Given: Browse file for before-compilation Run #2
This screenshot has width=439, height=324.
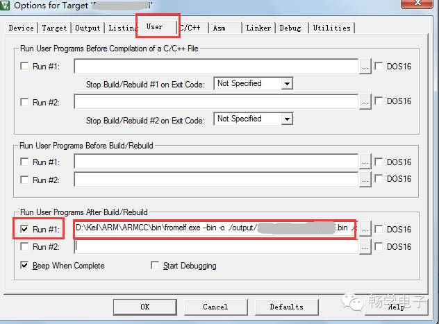Looking at the screenshot, I should tap(365, 102).
